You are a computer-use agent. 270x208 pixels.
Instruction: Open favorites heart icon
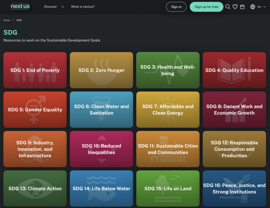click(x=235, y=7)
